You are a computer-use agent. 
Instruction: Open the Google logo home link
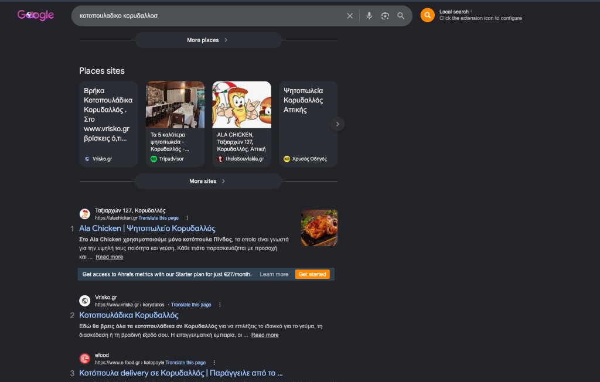36,15
